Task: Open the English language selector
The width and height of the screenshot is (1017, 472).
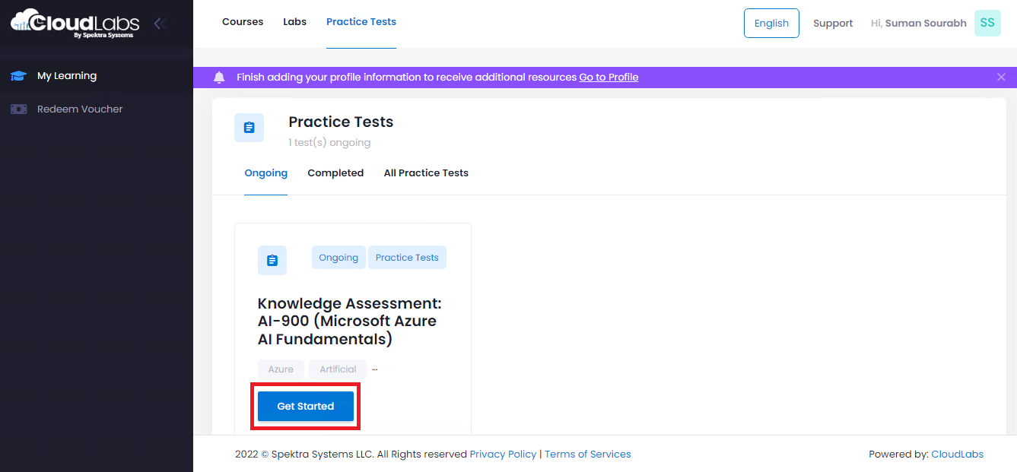Action: 771,23
